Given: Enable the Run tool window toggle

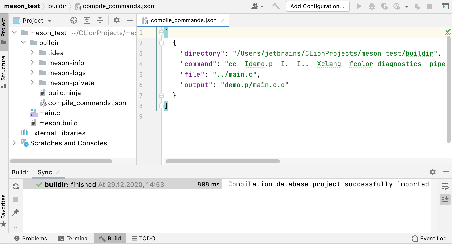Looking at the screenshot, I should tap(445, 6).
